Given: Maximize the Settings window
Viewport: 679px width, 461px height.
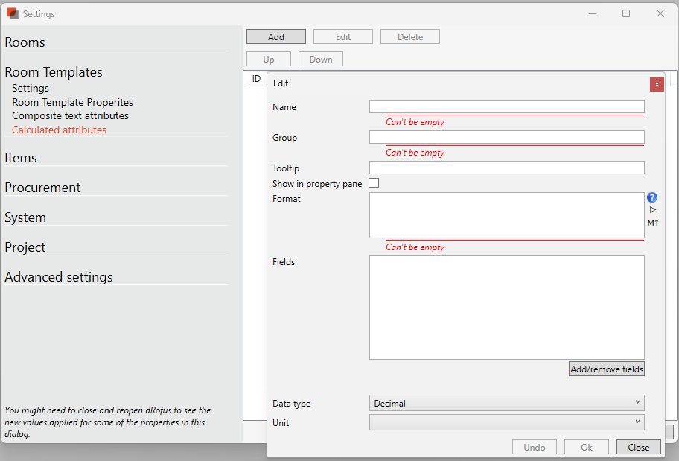Looking at the screenshot, I should coord(626,13).
